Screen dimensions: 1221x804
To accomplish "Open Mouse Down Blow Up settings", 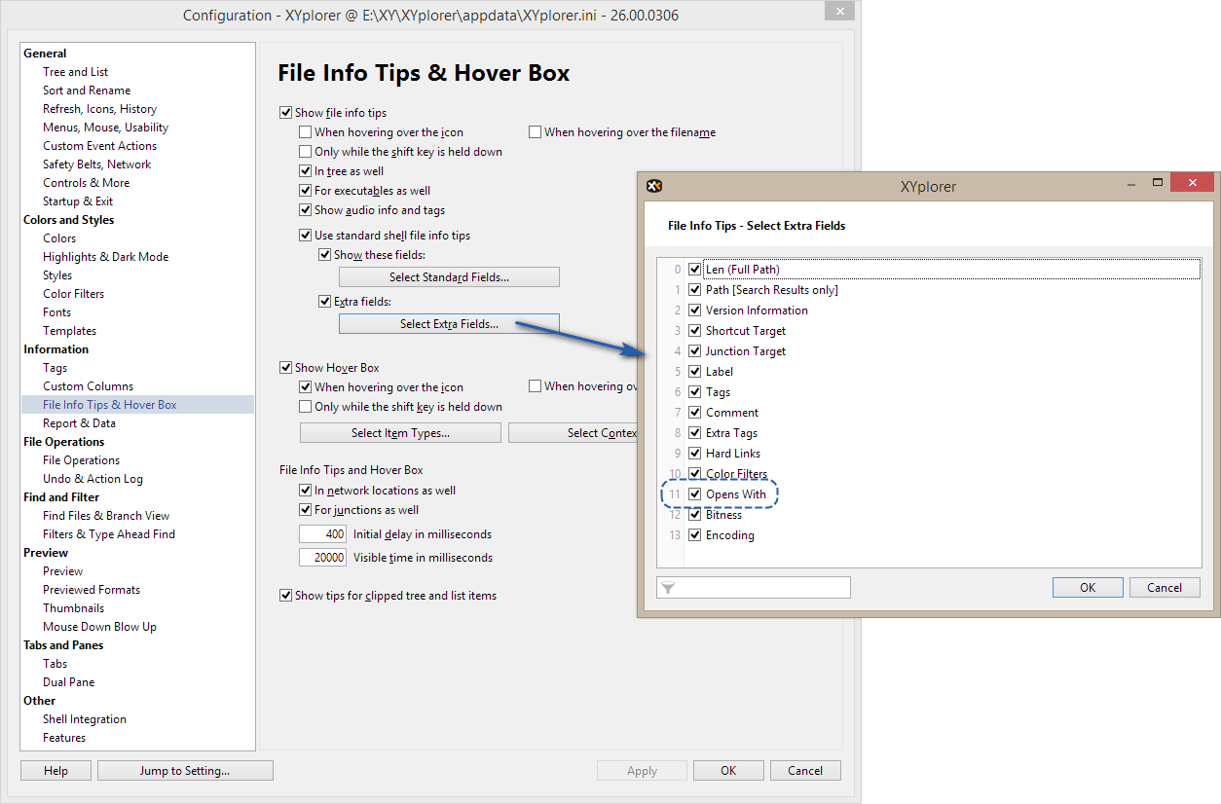I will click(x=99, y=627).
